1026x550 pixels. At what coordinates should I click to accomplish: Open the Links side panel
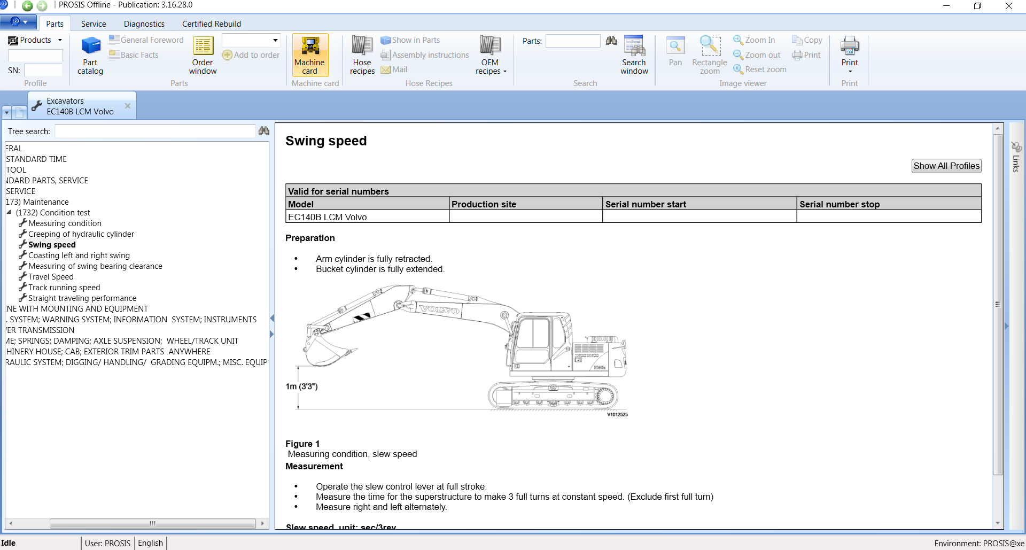[x=1016, y=157]
